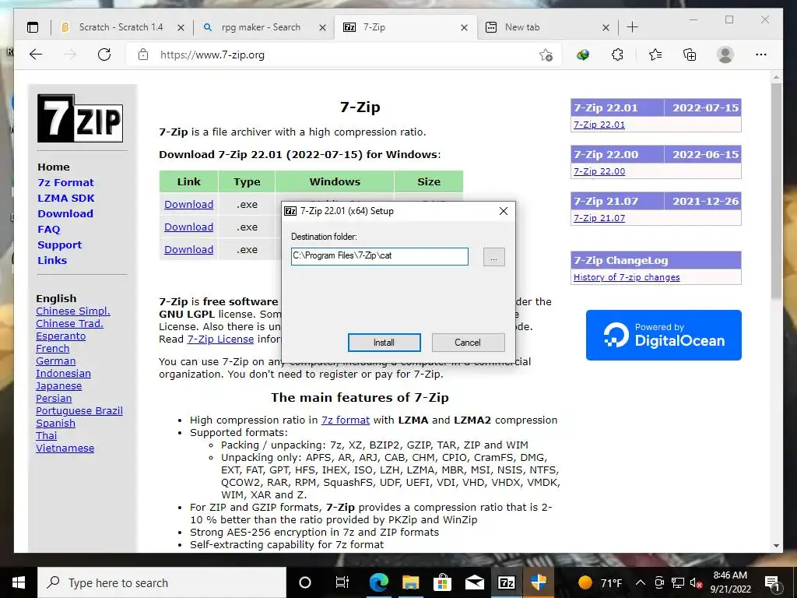Click the Destination folder path field

pyautogui.click(x=380, y=256)
